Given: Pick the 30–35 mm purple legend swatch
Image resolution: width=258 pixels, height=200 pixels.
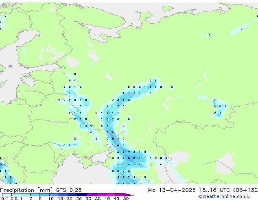Looking at the screenshot, I should (x=91, y=195).
